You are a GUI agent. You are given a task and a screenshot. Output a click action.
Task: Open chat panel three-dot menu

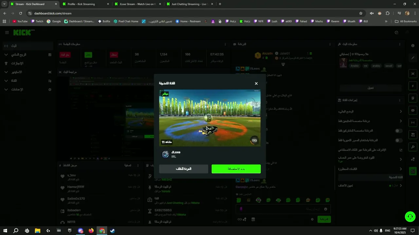point(330,44)
